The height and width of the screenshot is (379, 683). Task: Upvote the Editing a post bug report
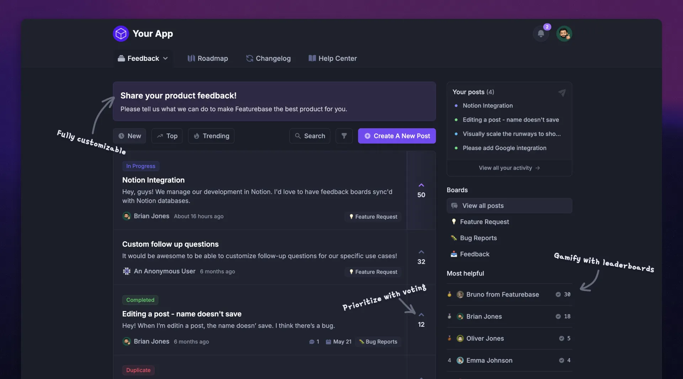click(x=421, y=320)
